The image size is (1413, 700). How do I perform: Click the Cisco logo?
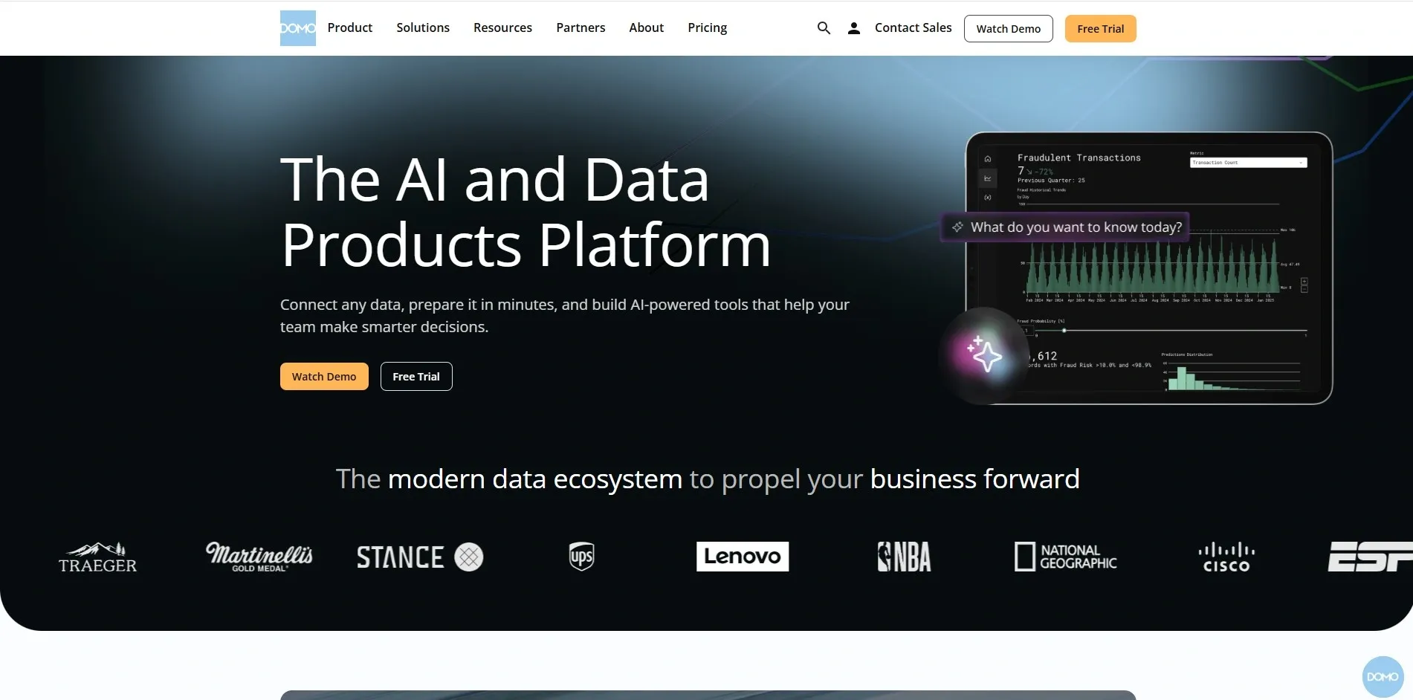(1226, 557)
